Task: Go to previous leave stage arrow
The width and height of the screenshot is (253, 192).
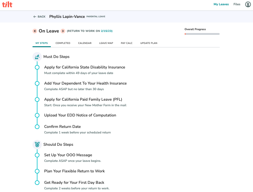Action: point(35,31)
